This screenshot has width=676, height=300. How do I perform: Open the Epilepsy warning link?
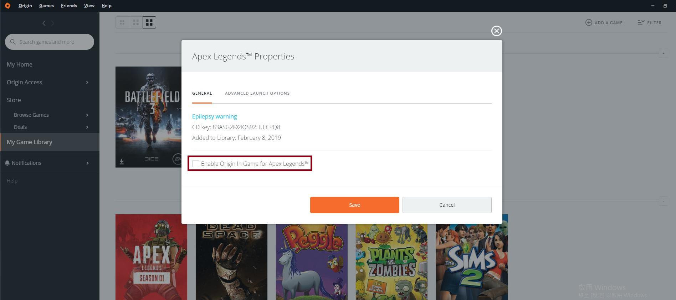[214, 116]
